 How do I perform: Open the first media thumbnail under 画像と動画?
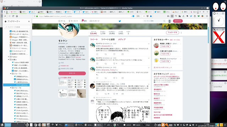click(63, 84)
